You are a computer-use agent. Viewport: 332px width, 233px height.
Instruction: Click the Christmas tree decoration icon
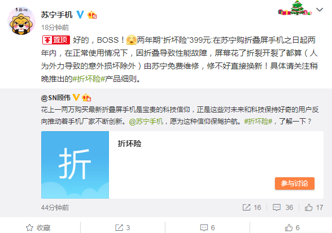click(x=295, y=8)
